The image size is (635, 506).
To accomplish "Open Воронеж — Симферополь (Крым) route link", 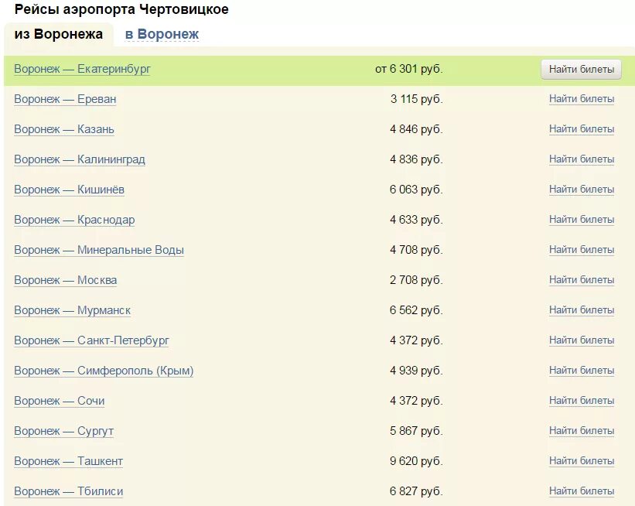I will (104, 371).
